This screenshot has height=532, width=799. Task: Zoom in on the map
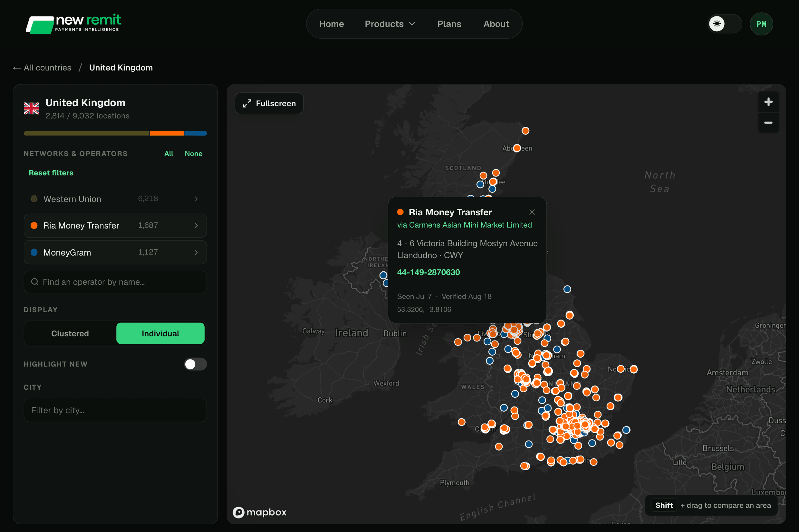[768, 102]
